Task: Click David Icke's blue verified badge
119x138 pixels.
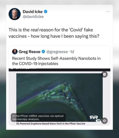Action: [46, 12]
